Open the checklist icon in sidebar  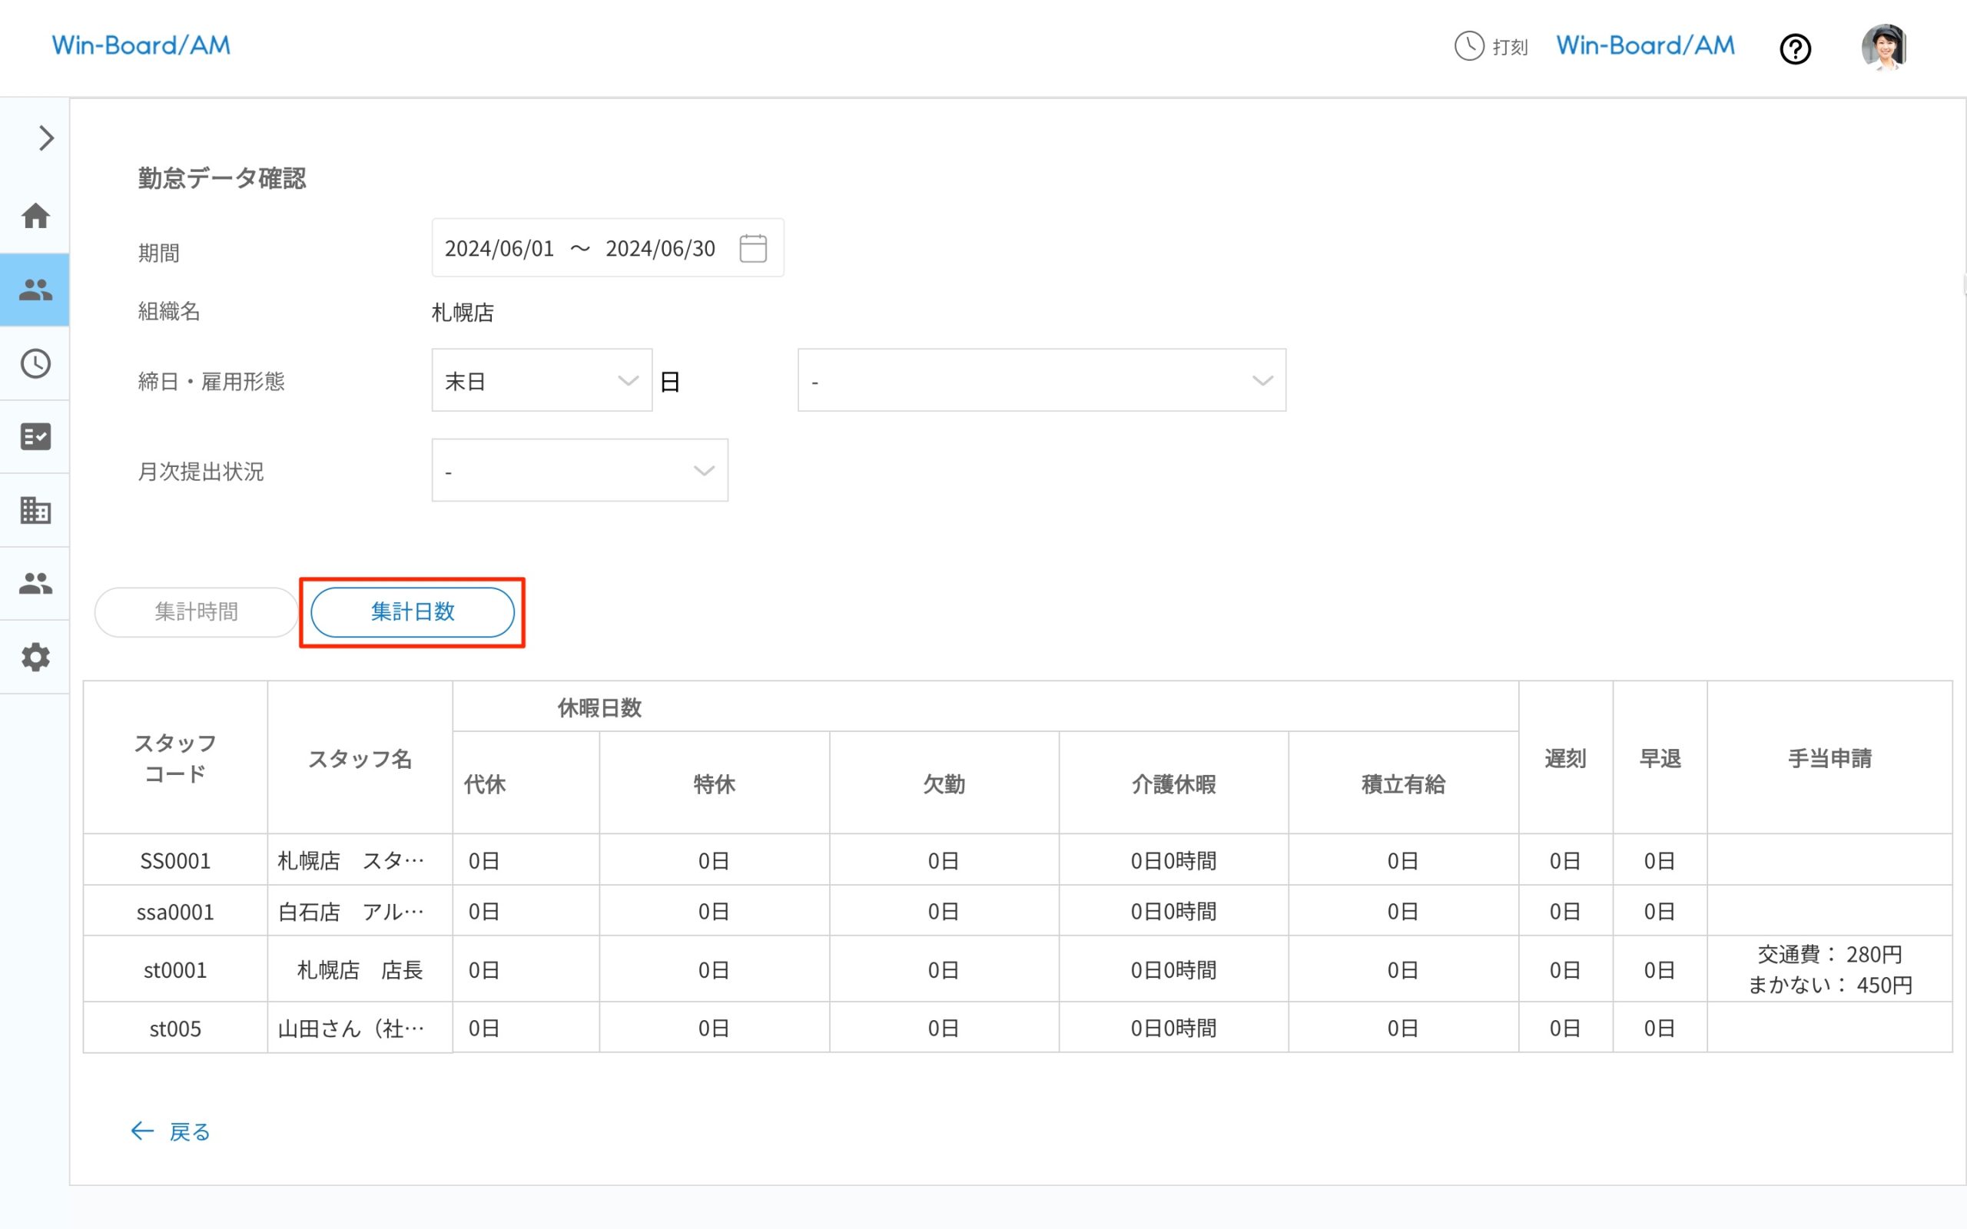coord(36,436)
